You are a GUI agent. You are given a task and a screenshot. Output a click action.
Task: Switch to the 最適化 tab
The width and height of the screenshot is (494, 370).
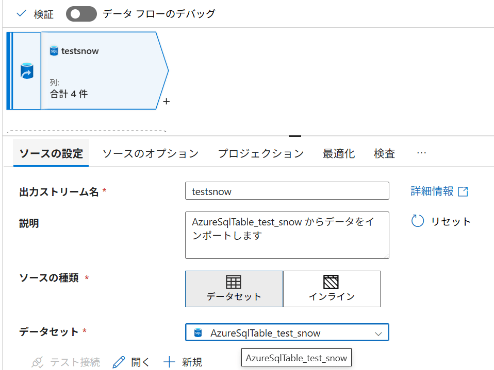coord(339,153)
